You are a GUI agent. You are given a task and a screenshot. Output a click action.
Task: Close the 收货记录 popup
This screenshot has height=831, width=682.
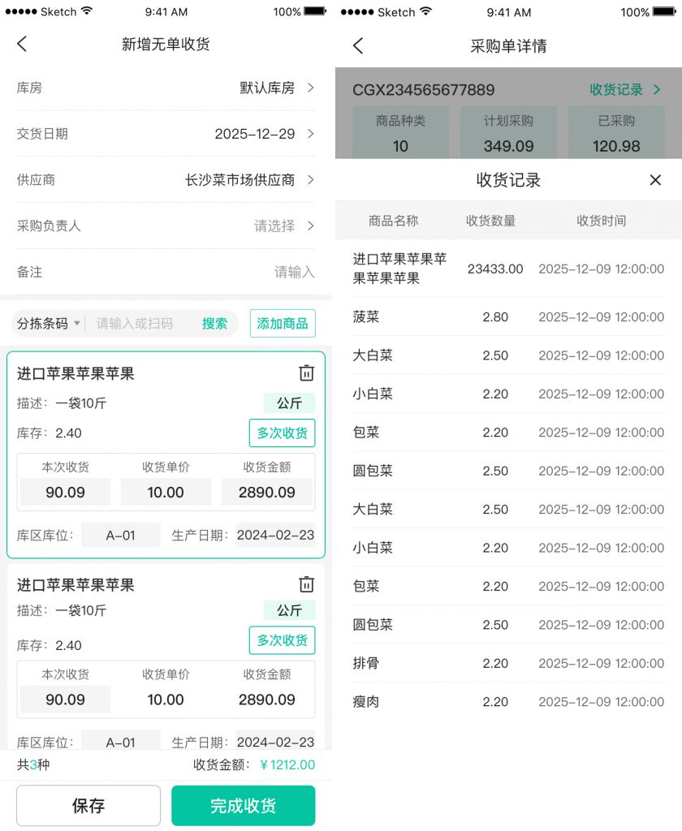point(655,180)
